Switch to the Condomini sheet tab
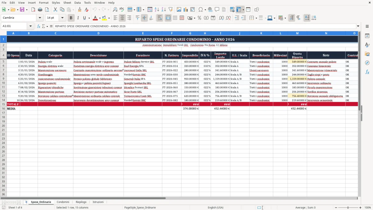The width and height of the screenshot is (373, 210). pos(63,202)
